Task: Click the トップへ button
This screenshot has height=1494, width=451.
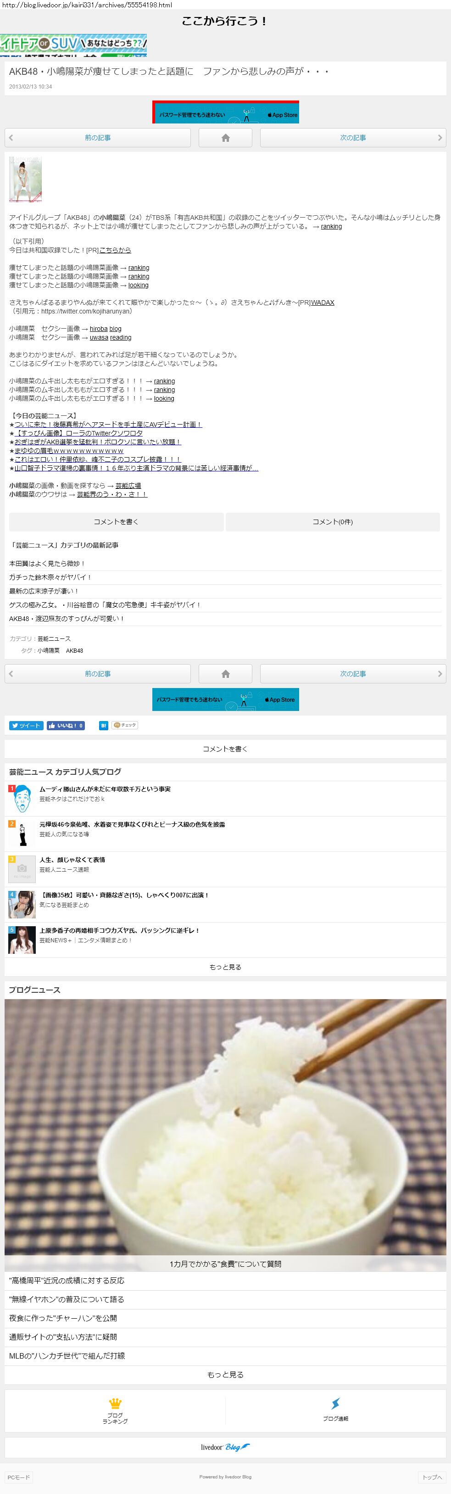Action: point(432,1477)
